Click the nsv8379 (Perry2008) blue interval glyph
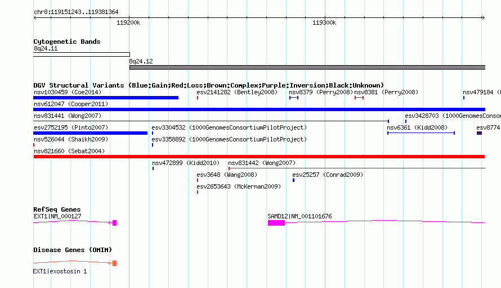 294,98
